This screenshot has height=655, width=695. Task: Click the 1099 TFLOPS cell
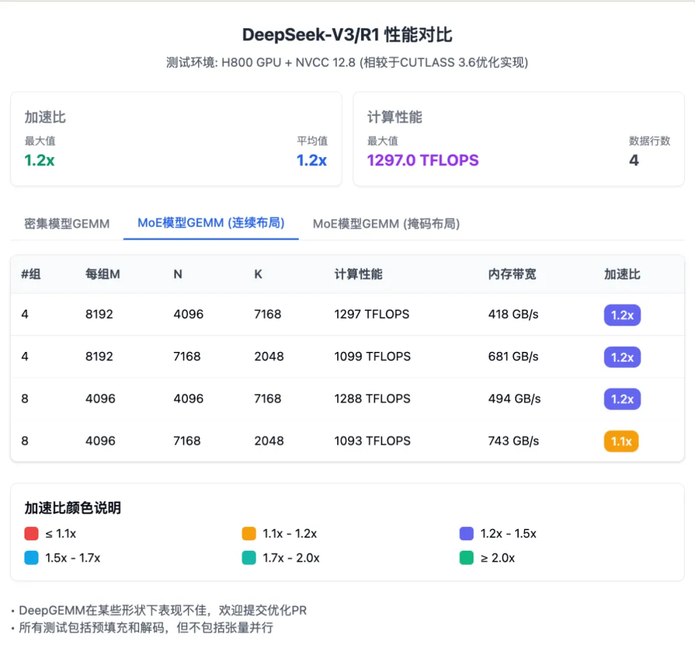373,356
